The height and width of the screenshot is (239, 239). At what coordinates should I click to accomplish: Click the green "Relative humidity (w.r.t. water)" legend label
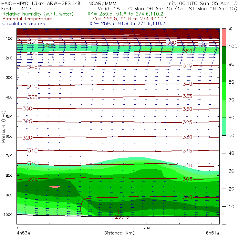pos(38,14)
